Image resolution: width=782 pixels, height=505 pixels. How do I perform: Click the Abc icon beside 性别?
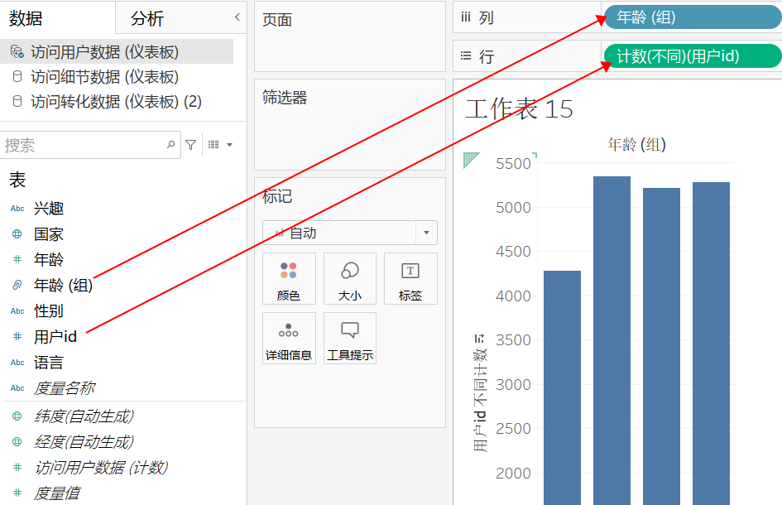click(x=17, y=311)
